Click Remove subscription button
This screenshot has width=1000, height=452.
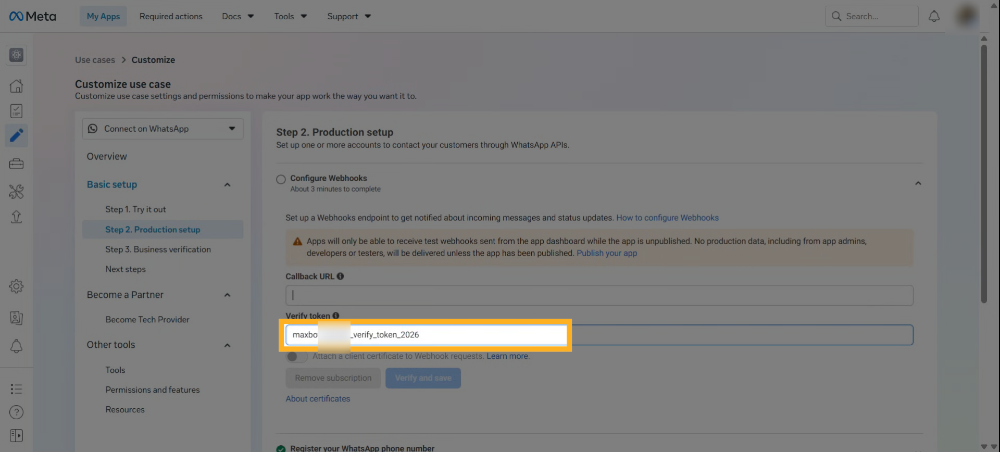tap(333, 378)
